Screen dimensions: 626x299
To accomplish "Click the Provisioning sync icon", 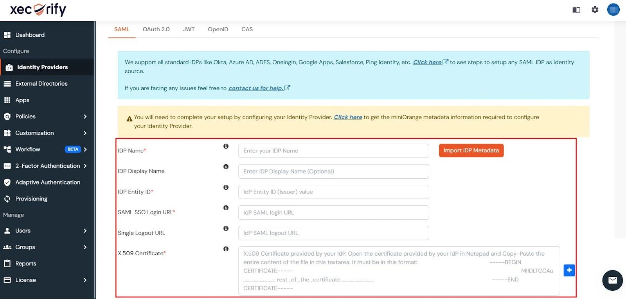I will (x=7, y=199).
